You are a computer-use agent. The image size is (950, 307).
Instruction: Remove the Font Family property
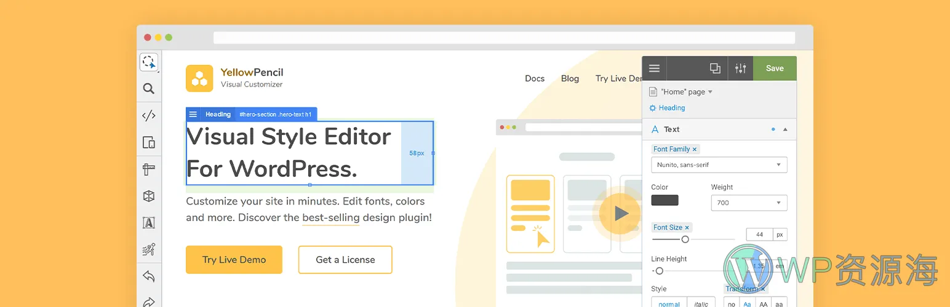pos(695,149)
